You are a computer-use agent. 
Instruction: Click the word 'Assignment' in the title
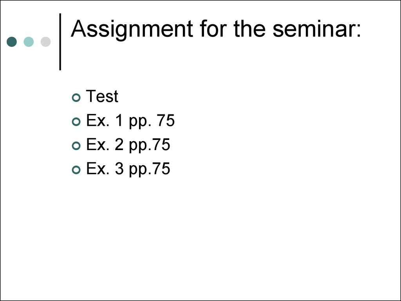click(132, 29)
